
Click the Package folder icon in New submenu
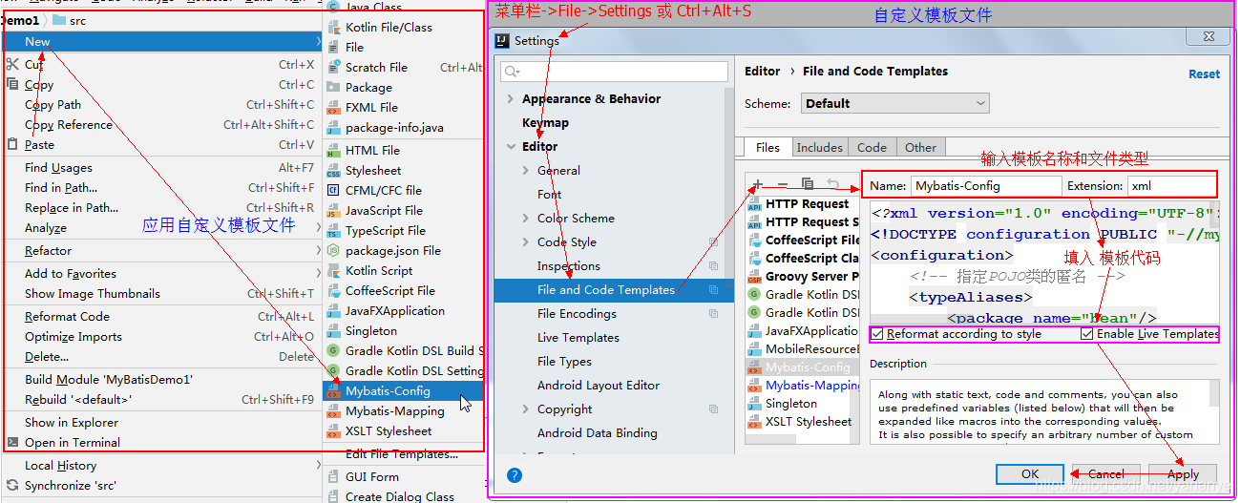coord(333,87)
